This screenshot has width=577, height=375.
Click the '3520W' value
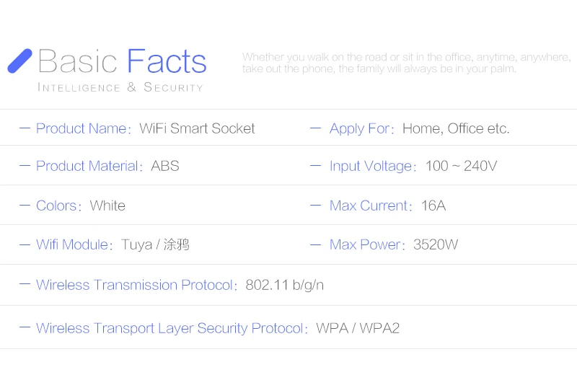point(436,244)
